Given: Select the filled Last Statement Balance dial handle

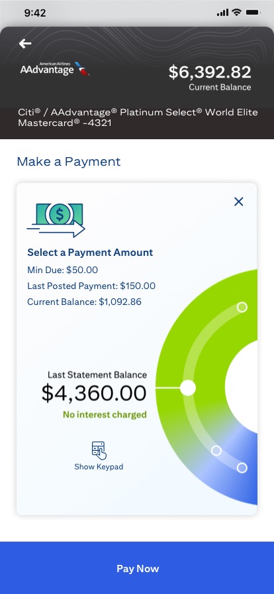Looking at the screenshot, I should tap(188, 388).
